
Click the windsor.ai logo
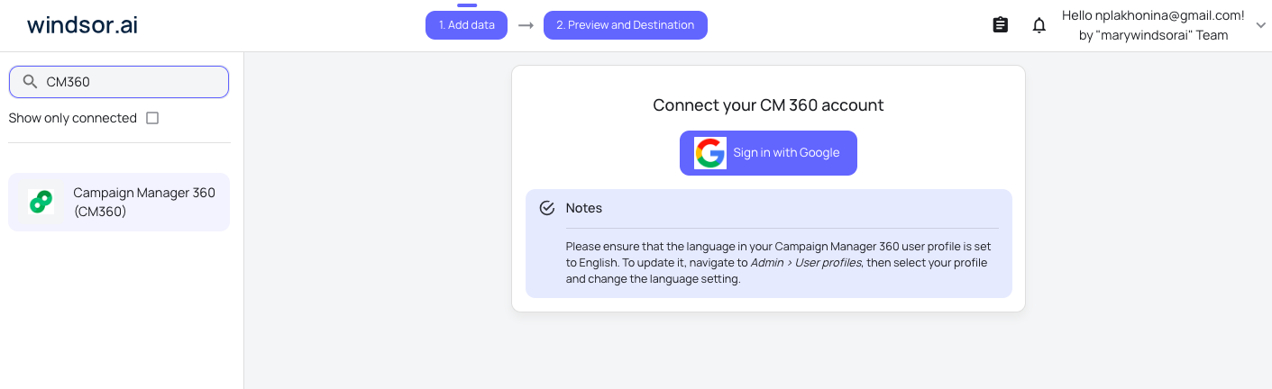pyautogui.click(x=82, y=25)
